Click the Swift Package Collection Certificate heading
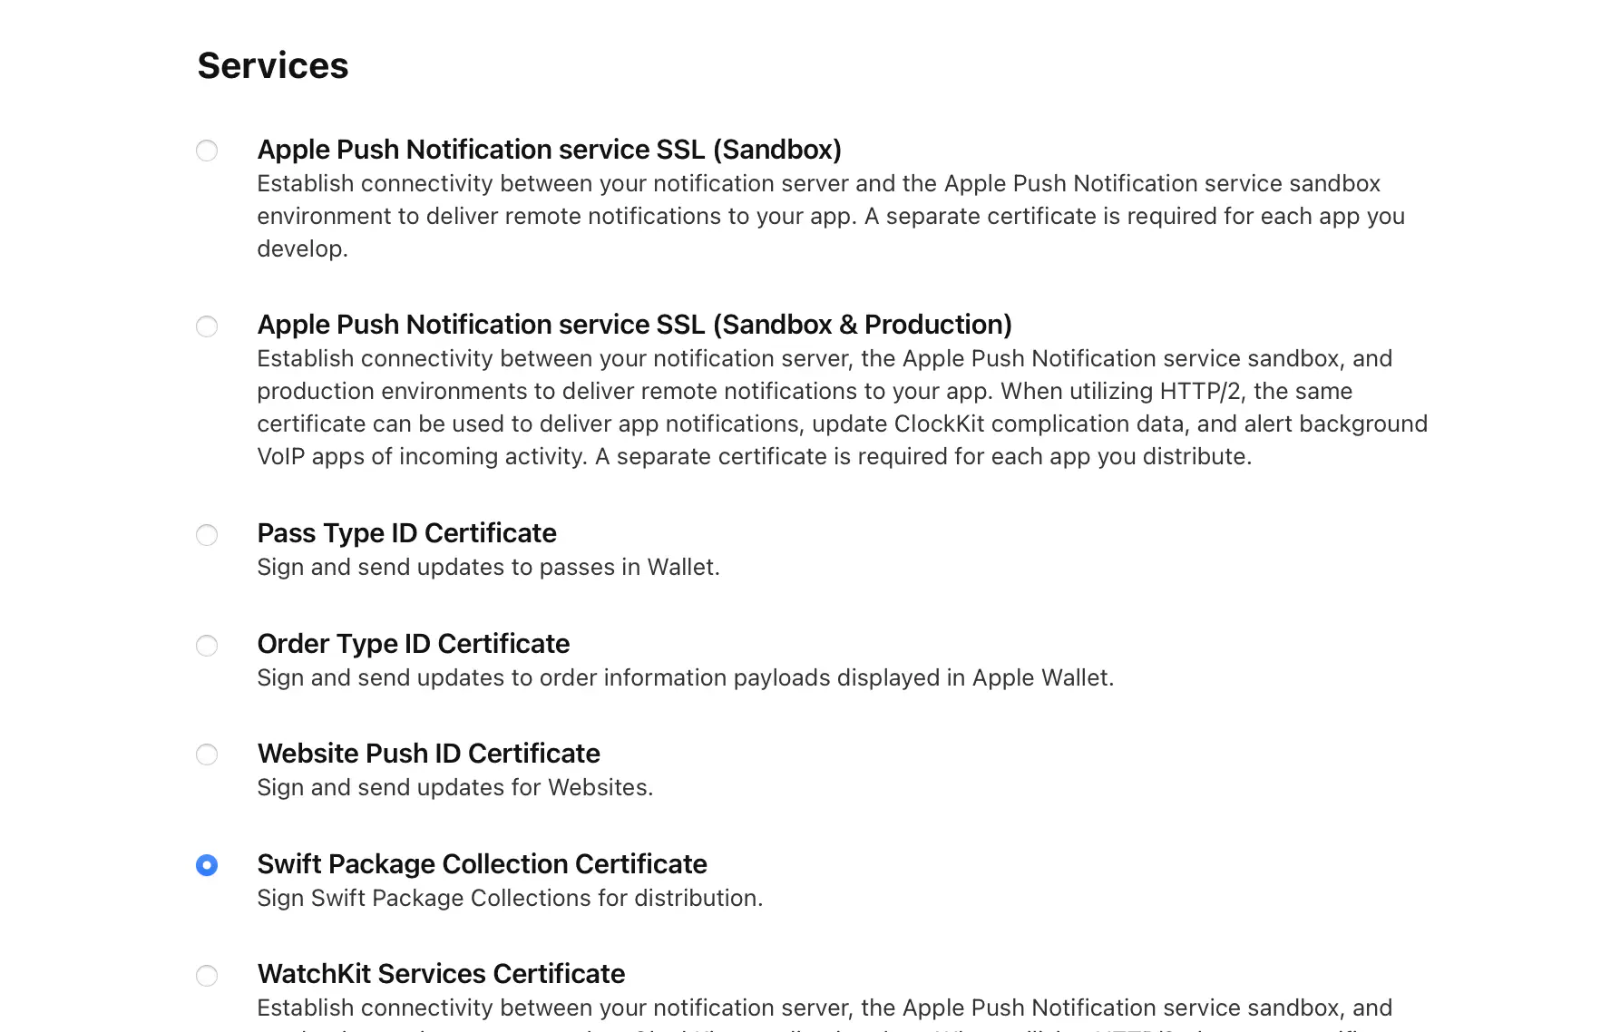Viewport: 1620px width, 1032px height. (482, 864)
